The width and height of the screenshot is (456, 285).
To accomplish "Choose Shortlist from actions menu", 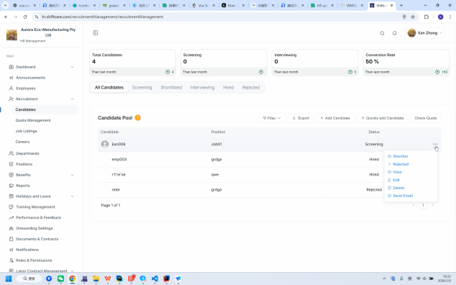I will (398, 156).
